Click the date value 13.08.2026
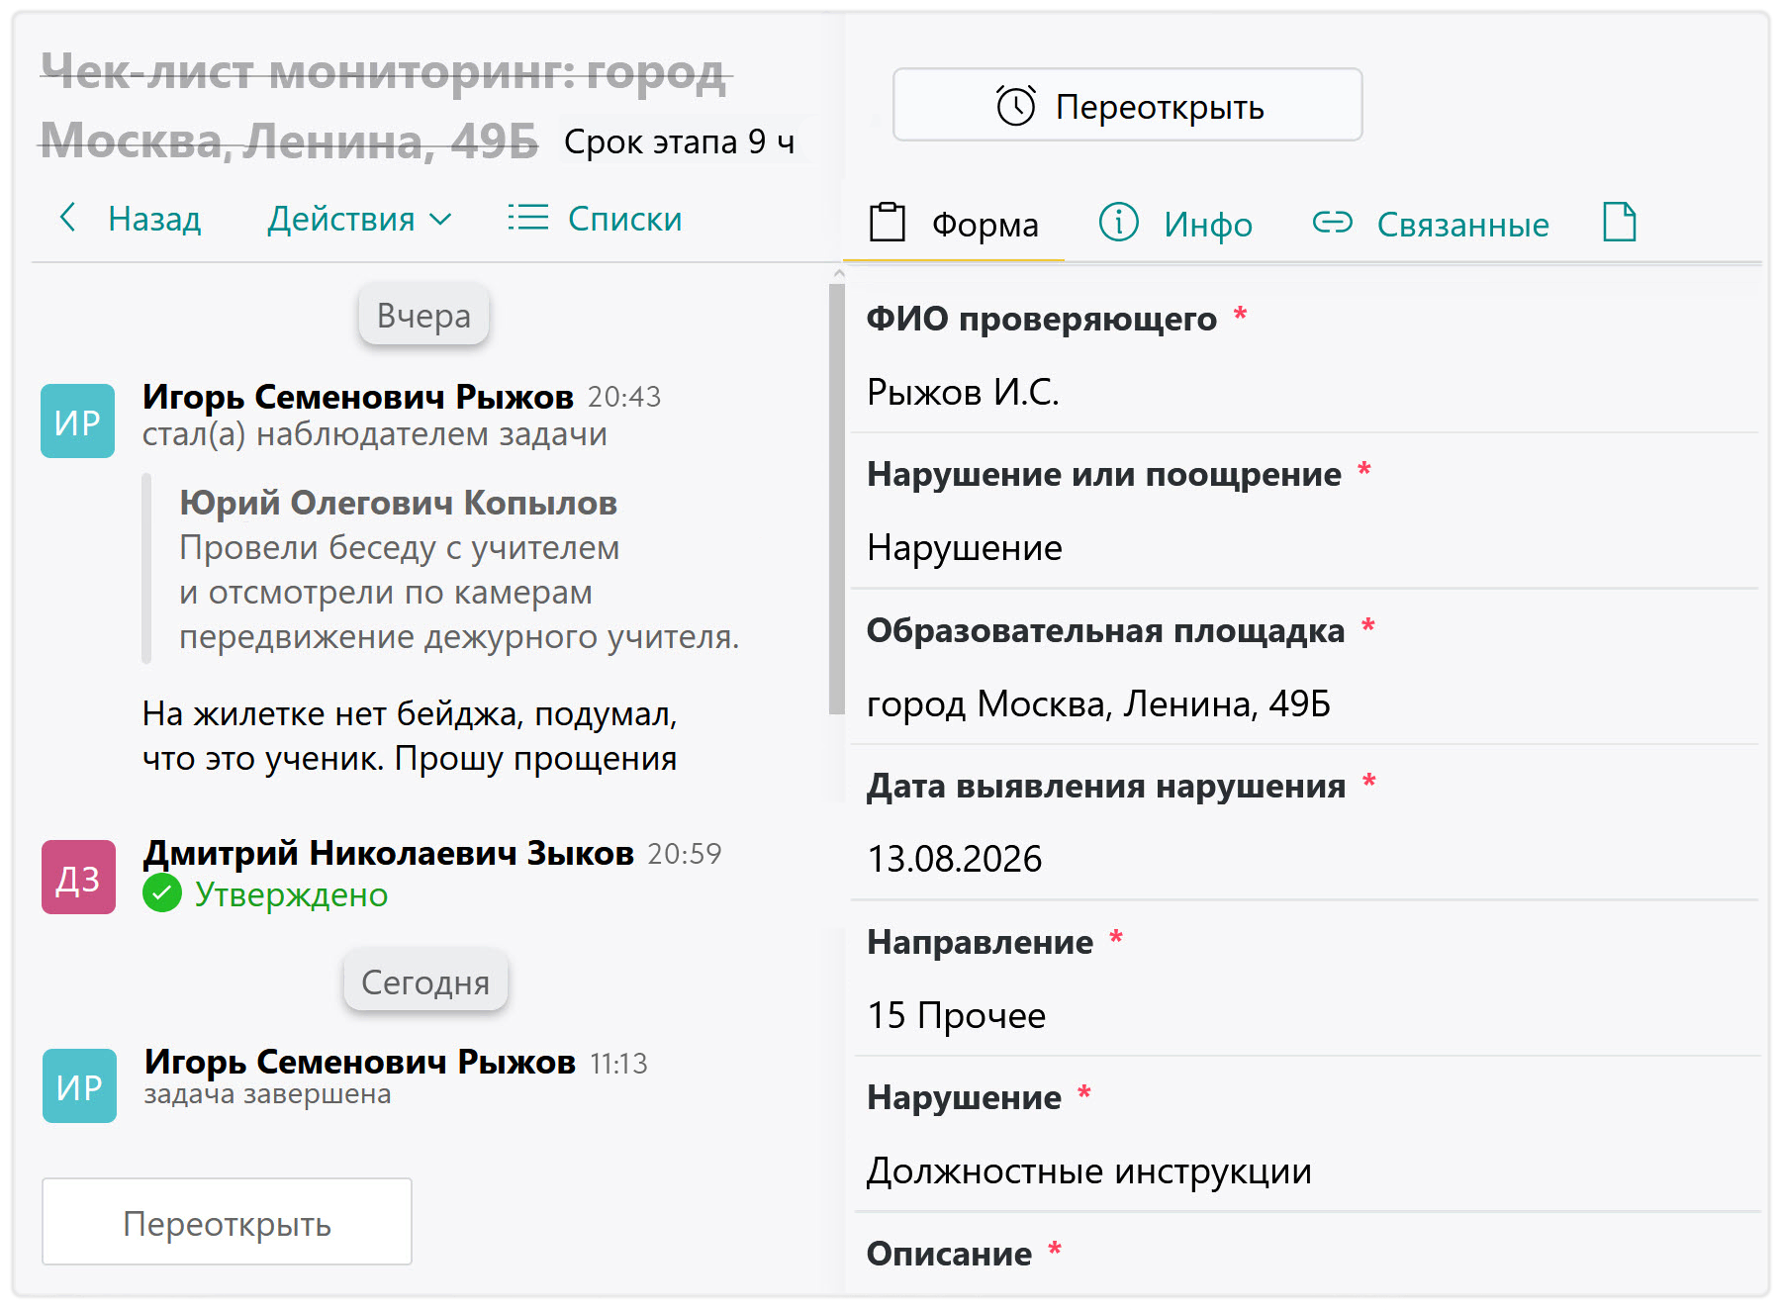This screenshot has height=1310, width=1781. click(x=954, y=859)
